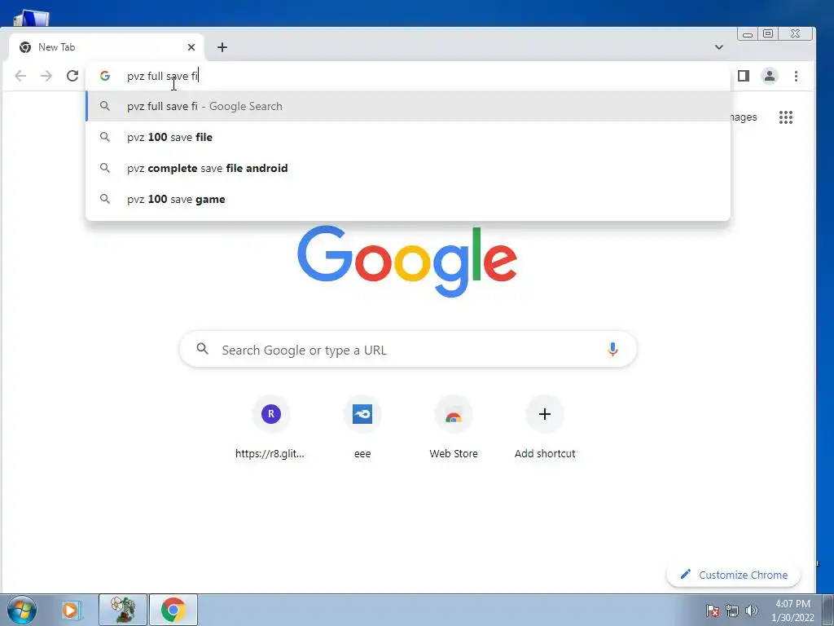Viewport: 834px width, 626px height.
Task: Open the Web Store shortcut
Action: (x=454, y=427)
